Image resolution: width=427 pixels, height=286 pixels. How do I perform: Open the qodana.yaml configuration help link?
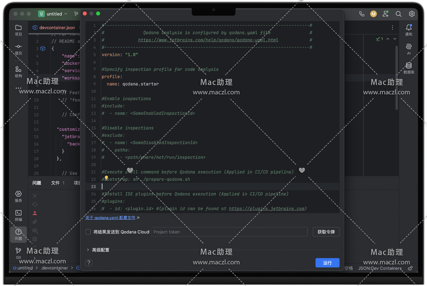tap(111, 218)
